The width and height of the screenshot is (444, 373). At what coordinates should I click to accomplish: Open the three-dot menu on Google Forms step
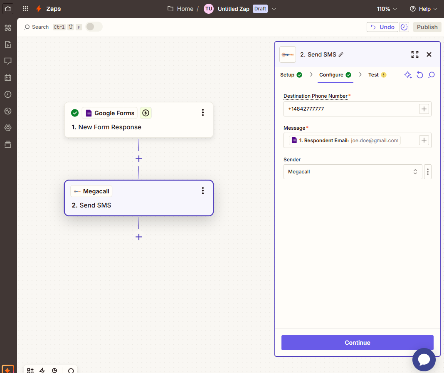coord(203,113)
